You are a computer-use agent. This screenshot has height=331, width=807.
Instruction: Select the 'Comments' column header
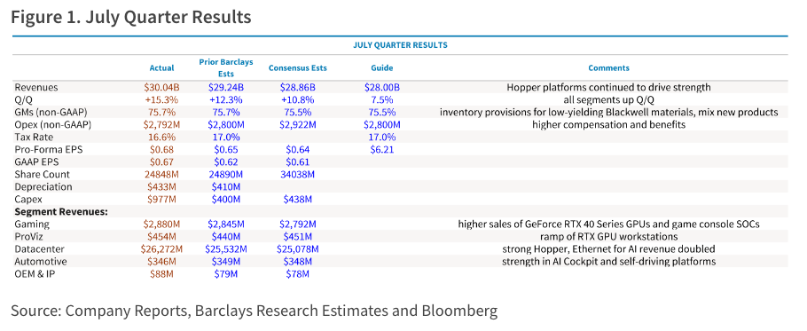coord(608,68)
